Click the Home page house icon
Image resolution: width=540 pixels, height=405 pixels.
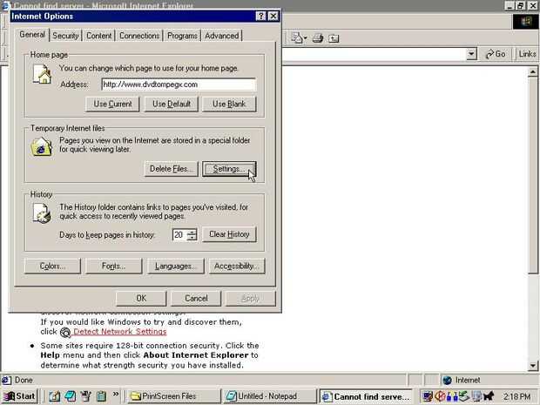(x=42, y=74)
